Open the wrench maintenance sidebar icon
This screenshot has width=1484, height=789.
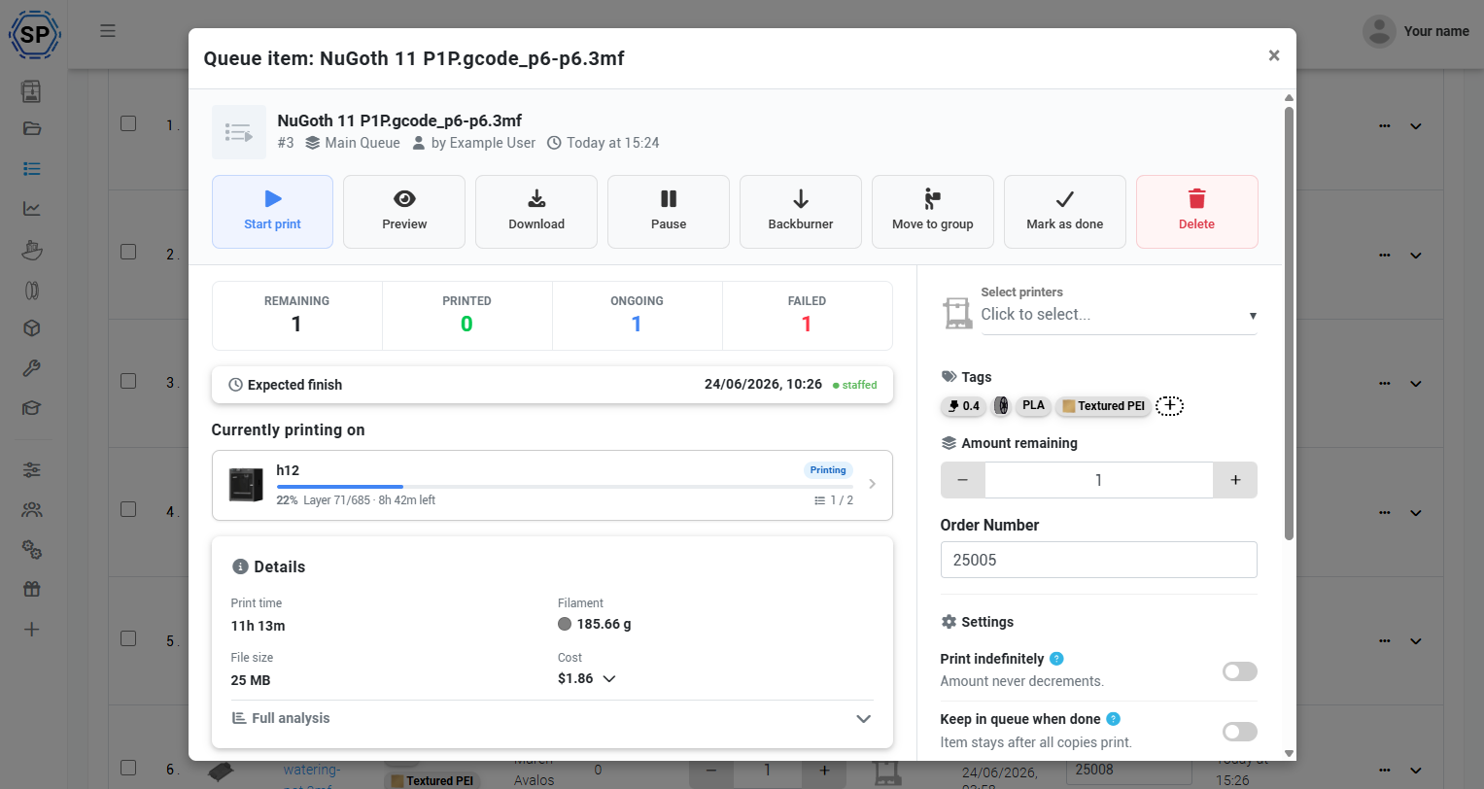31,368
